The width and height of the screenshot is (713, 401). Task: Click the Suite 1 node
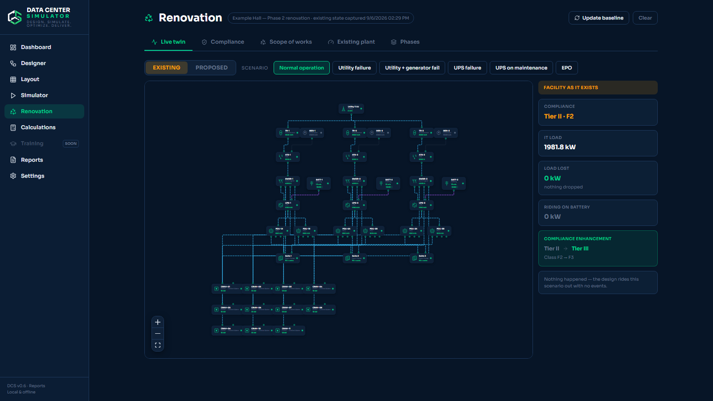click(x=288, y=258)
